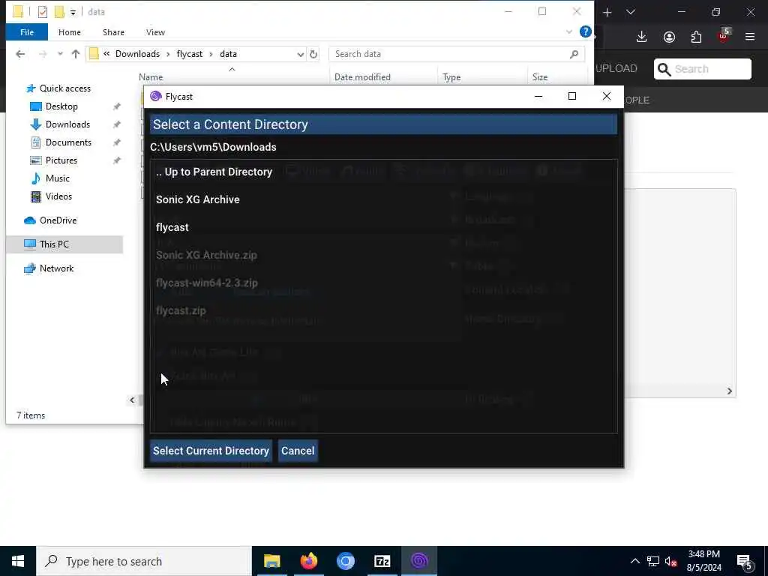Show hidden system tray icons

point(634,561)
